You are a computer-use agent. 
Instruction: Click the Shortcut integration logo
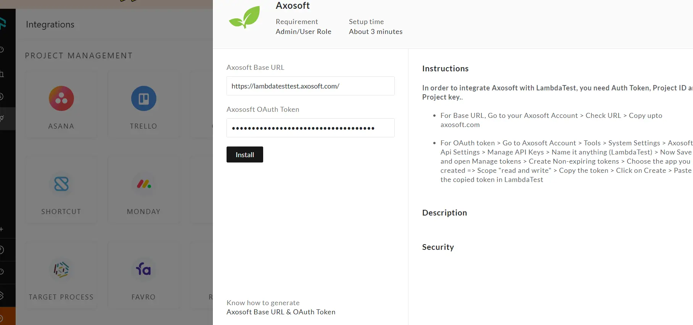(x=61, y=184)
